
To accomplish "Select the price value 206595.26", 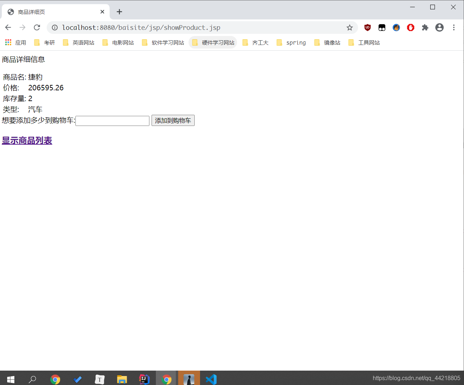I will (46, 88).
